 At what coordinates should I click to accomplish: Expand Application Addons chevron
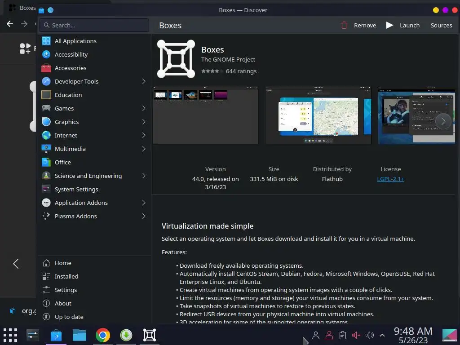(x=144, y=203)
